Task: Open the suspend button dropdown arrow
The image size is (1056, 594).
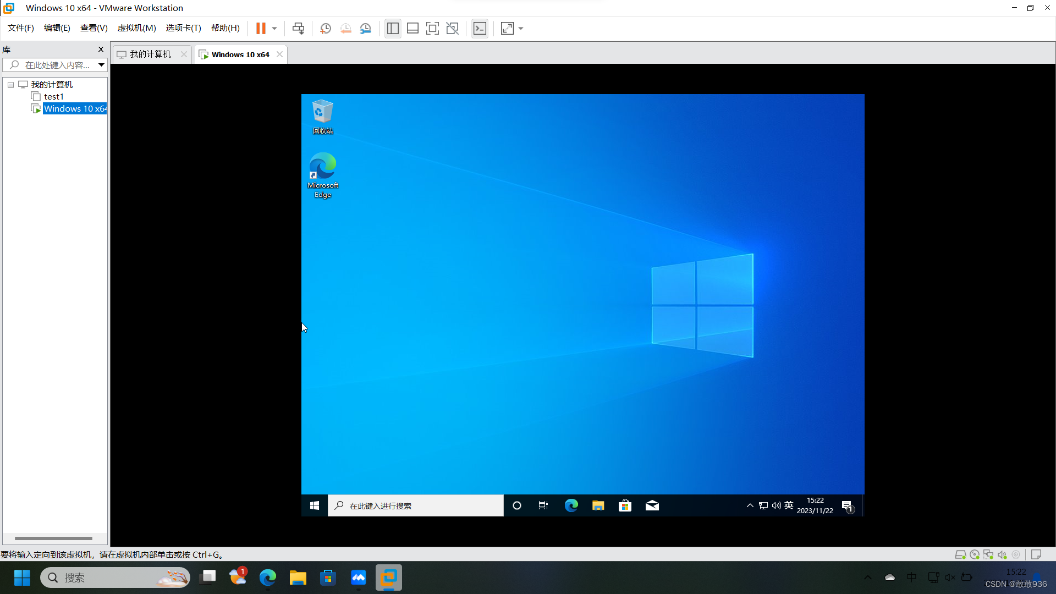Action: pos(273,28)
